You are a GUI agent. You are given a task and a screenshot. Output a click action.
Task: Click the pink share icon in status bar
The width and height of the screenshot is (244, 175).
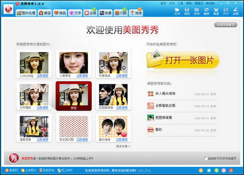(224, 170)
